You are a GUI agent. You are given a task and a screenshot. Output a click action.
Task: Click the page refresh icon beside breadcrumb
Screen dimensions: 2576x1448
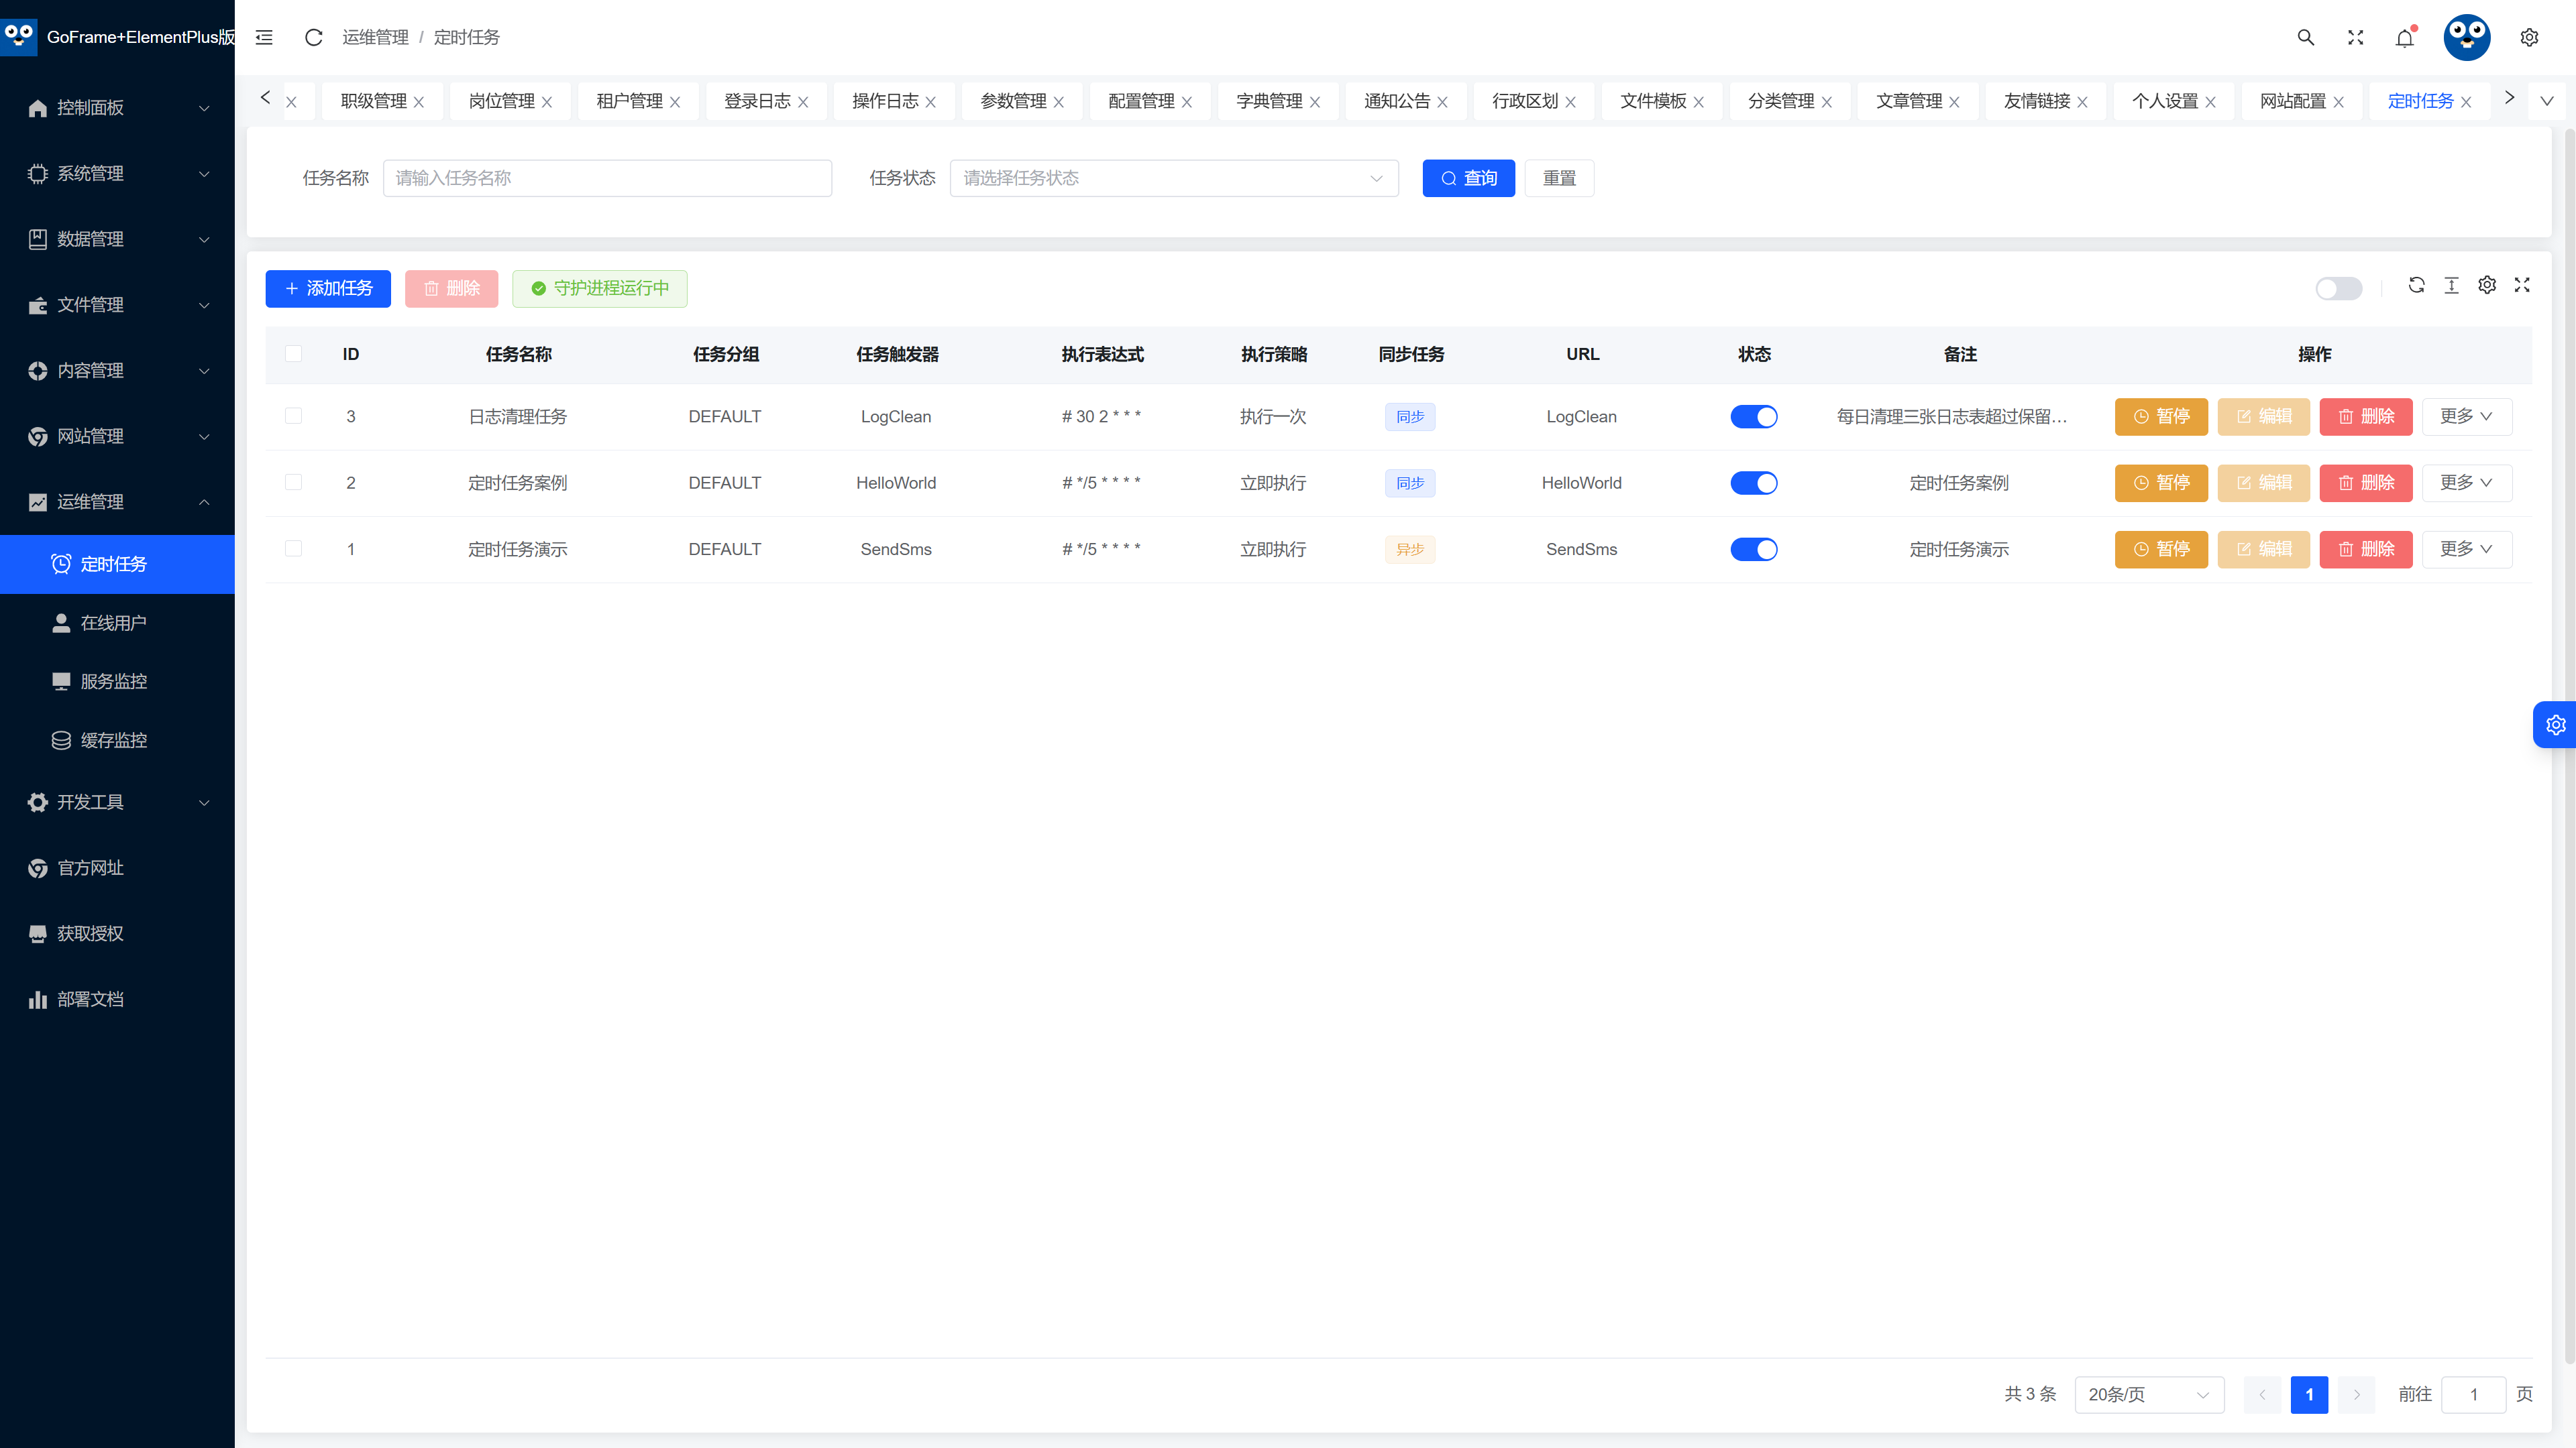point(313,37)
